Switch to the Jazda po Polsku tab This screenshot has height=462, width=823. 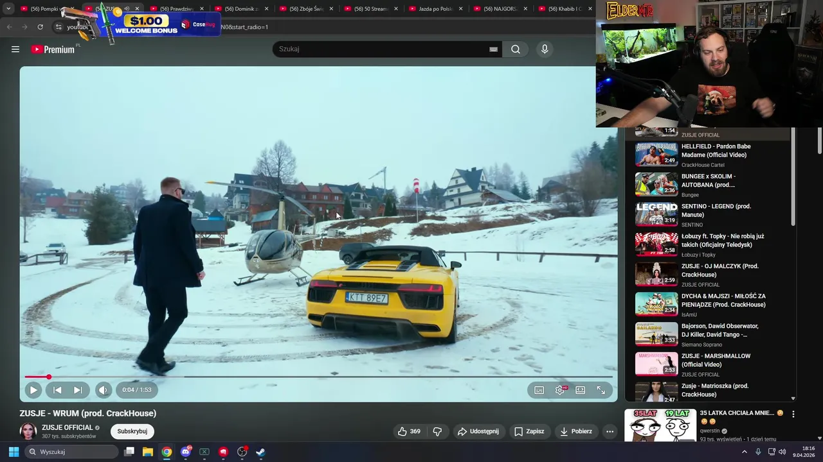[436, 8]
